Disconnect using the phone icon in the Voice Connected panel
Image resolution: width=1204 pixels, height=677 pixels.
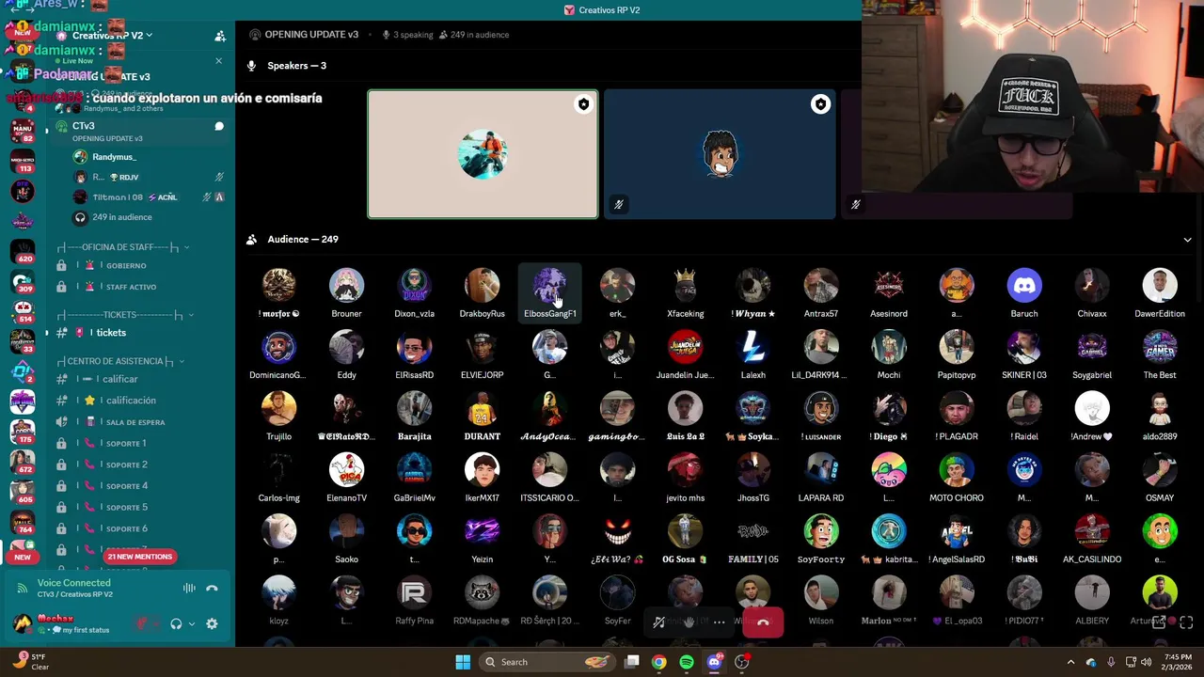[212, 589]
